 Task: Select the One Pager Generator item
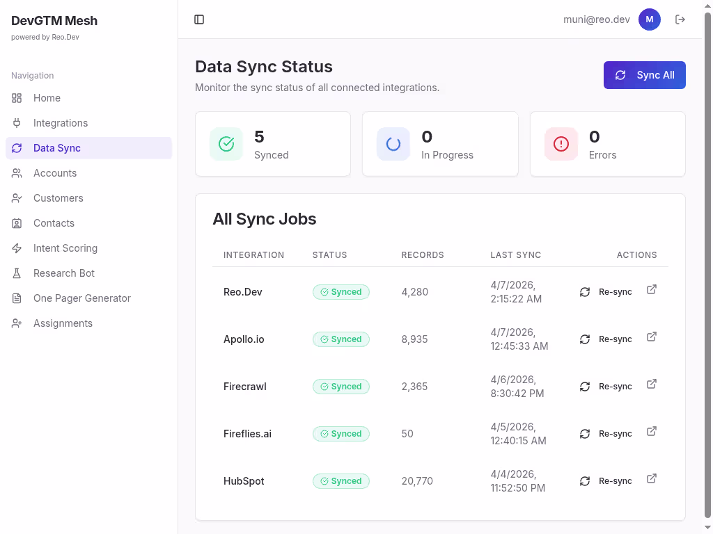tap(82, 298)
